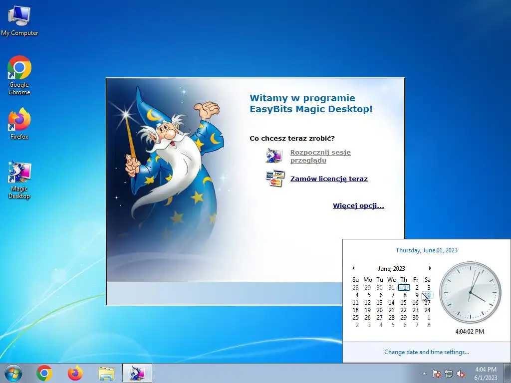Image resolution: width=511 pixels, height=383 pixels.
Task: Launch Google Chrome desktop shortcut
Action: (19, 75)
